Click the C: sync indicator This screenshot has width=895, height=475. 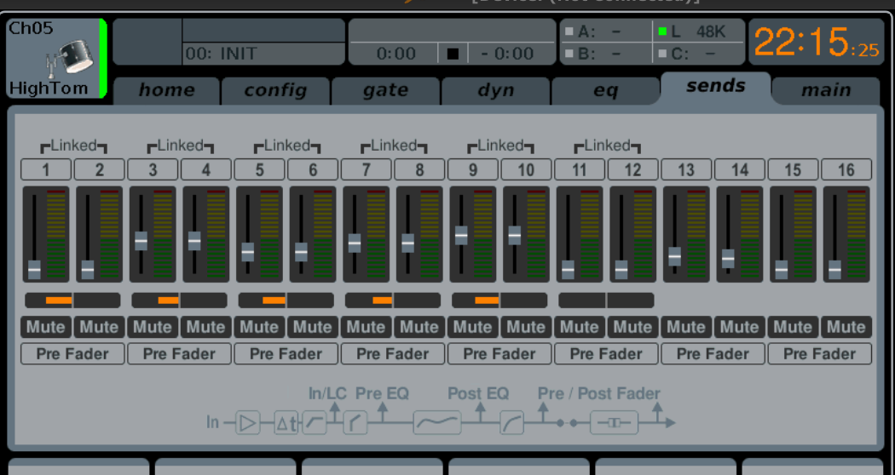[662, 54]
